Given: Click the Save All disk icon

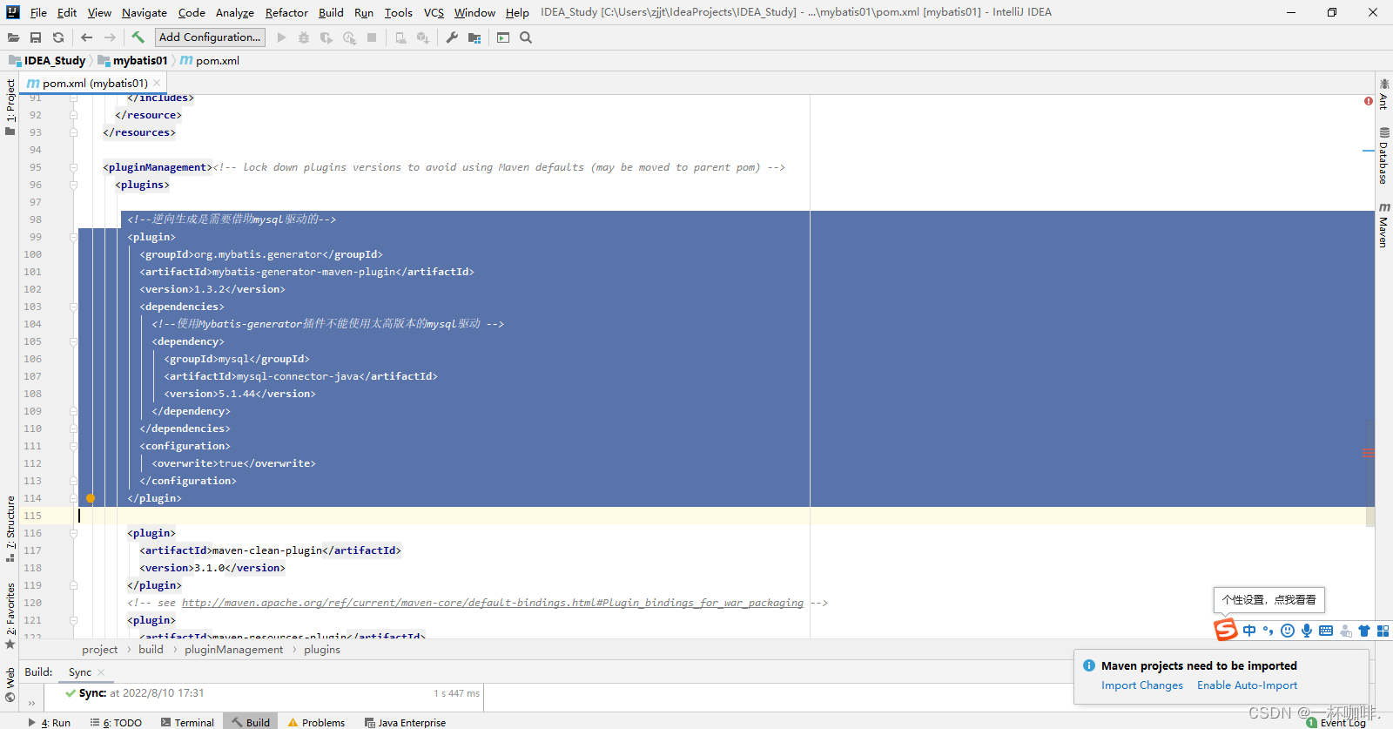Looking at the screenshot, I should tap(36, 37).
